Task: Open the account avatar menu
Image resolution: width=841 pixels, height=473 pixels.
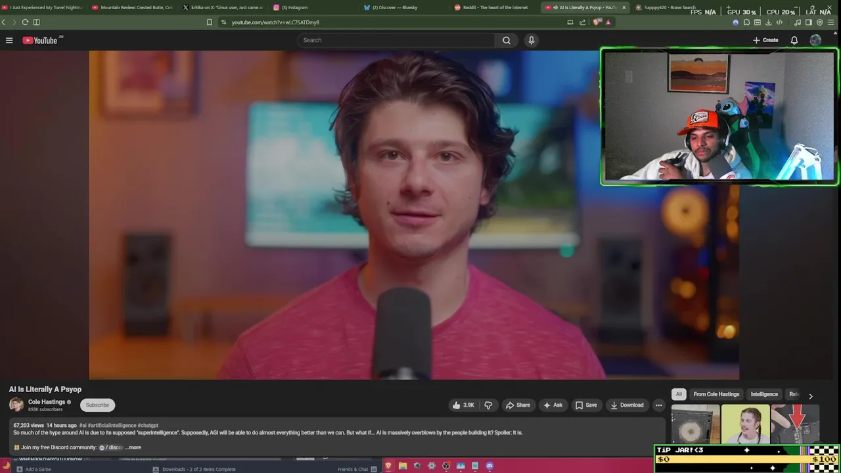Action: 815,40
